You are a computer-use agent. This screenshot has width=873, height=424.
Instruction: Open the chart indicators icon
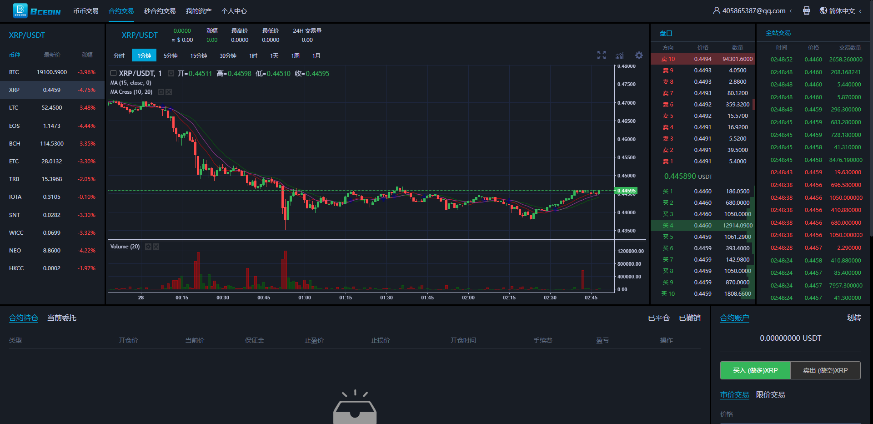click(620, 56)
